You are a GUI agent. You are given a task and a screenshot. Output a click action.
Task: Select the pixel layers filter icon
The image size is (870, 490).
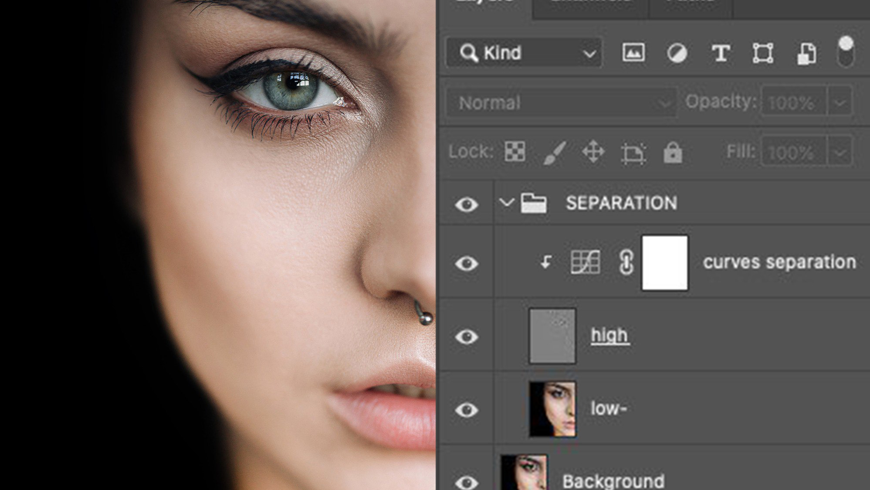633,53
